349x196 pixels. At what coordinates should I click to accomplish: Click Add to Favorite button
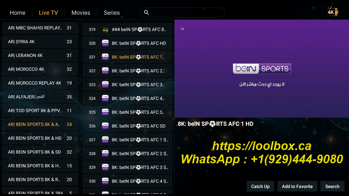point(297,186)
